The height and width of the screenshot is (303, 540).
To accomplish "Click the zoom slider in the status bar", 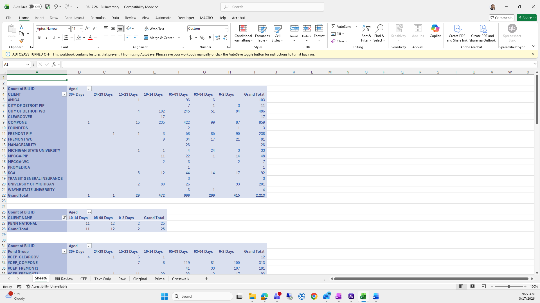I will coord(508,286).
